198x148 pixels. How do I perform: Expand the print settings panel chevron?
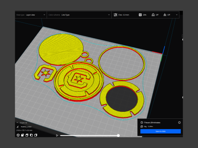click(177, 15)
